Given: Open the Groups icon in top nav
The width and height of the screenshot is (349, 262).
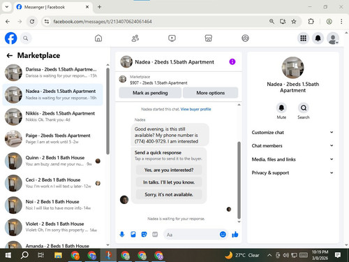Looking at the screenshot, I should click(245, 38).
